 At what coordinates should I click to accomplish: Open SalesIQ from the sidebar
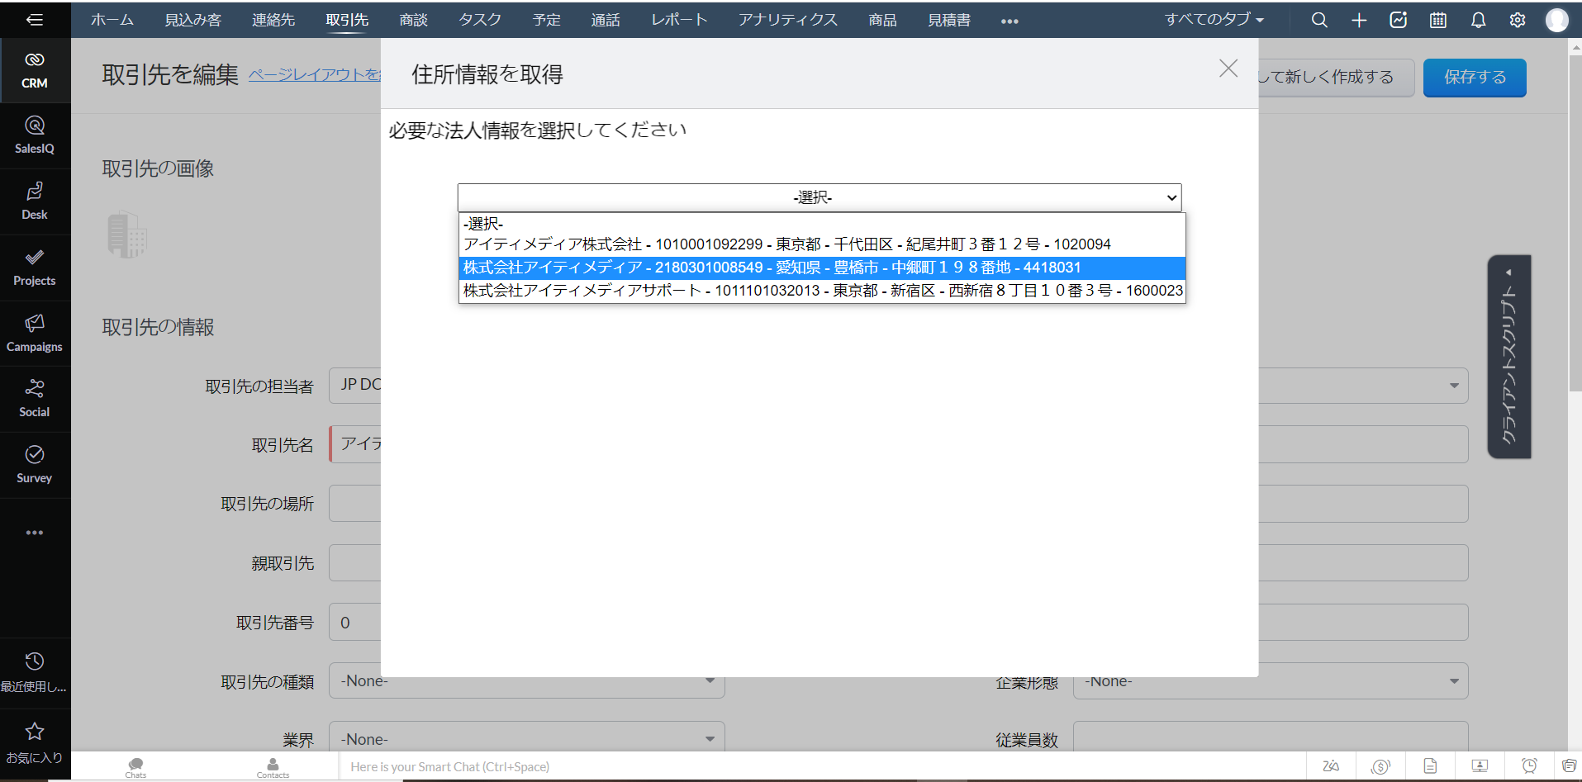click(35, 136)
